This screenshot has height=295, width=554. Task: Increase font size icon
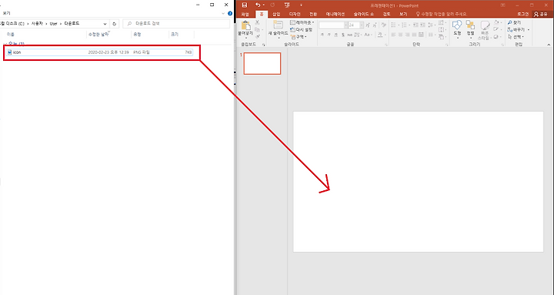(x=368, y=25)
